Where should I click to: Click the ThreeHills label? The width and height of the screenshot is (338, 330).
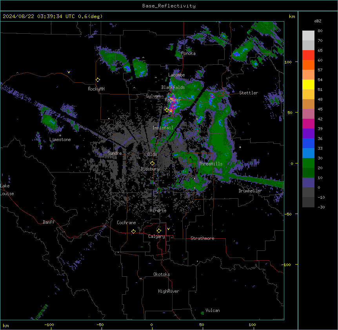[x=211, y=164]
